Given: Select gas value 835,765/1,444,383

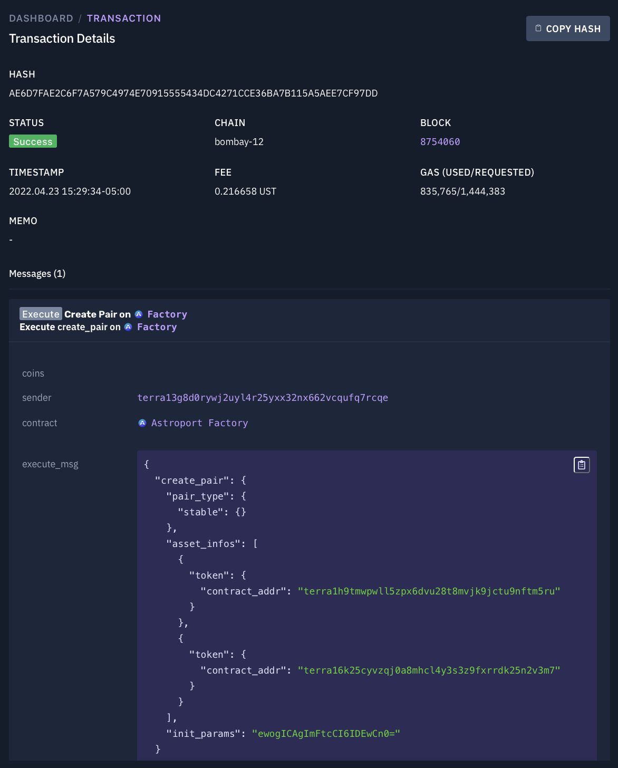Looking at the screenshot, I should (462, 191).
